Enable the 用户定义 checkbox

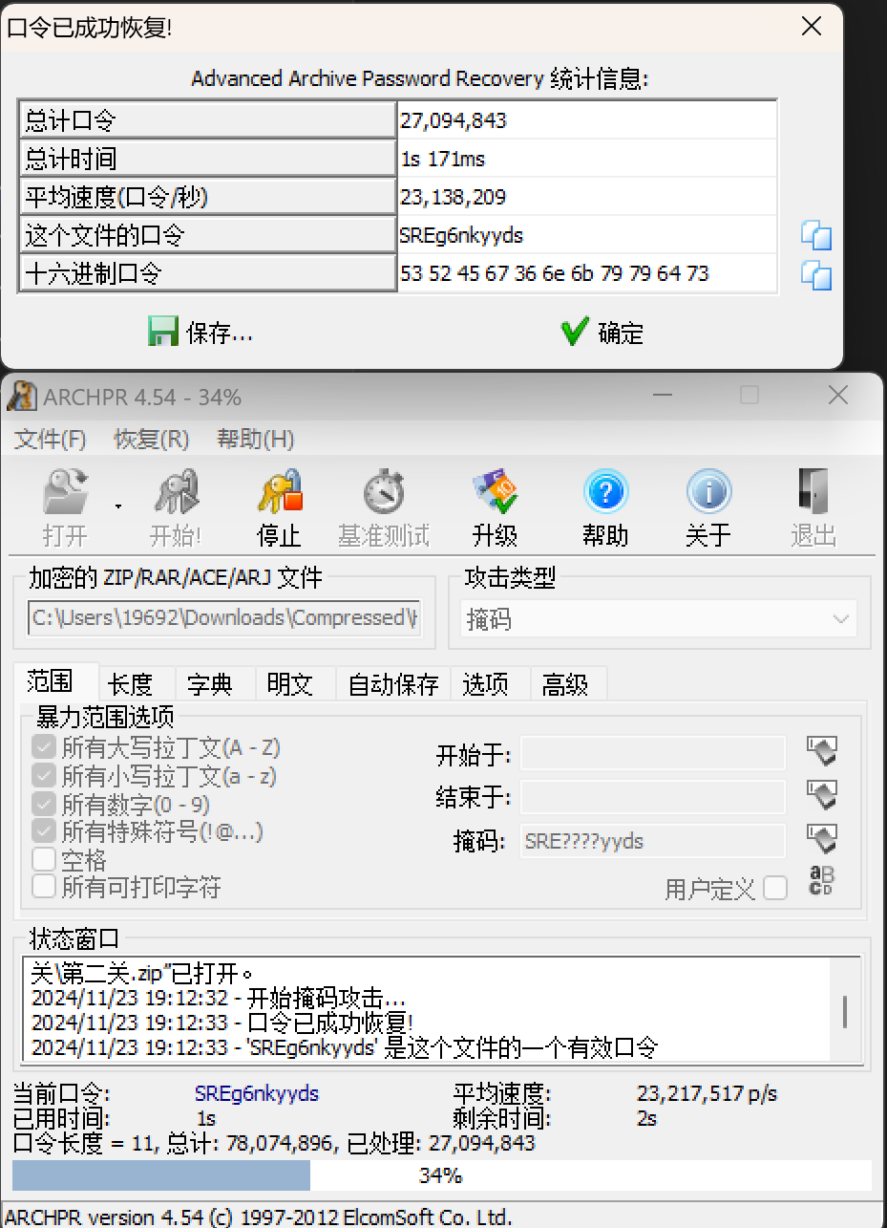(775, 889)
